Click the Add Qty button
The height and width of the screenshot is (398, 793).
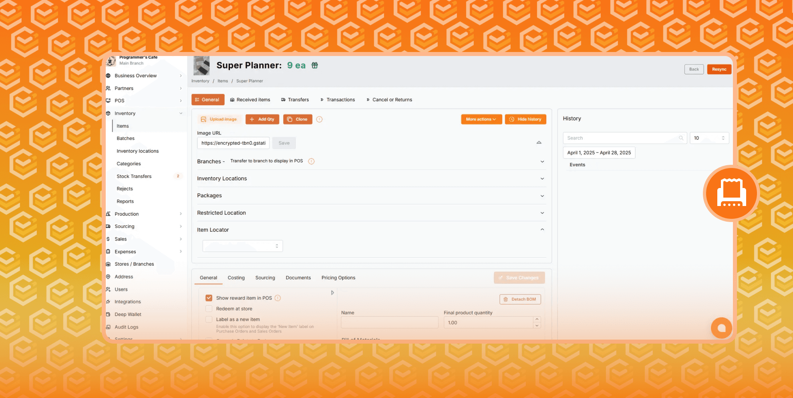(262, 119)
